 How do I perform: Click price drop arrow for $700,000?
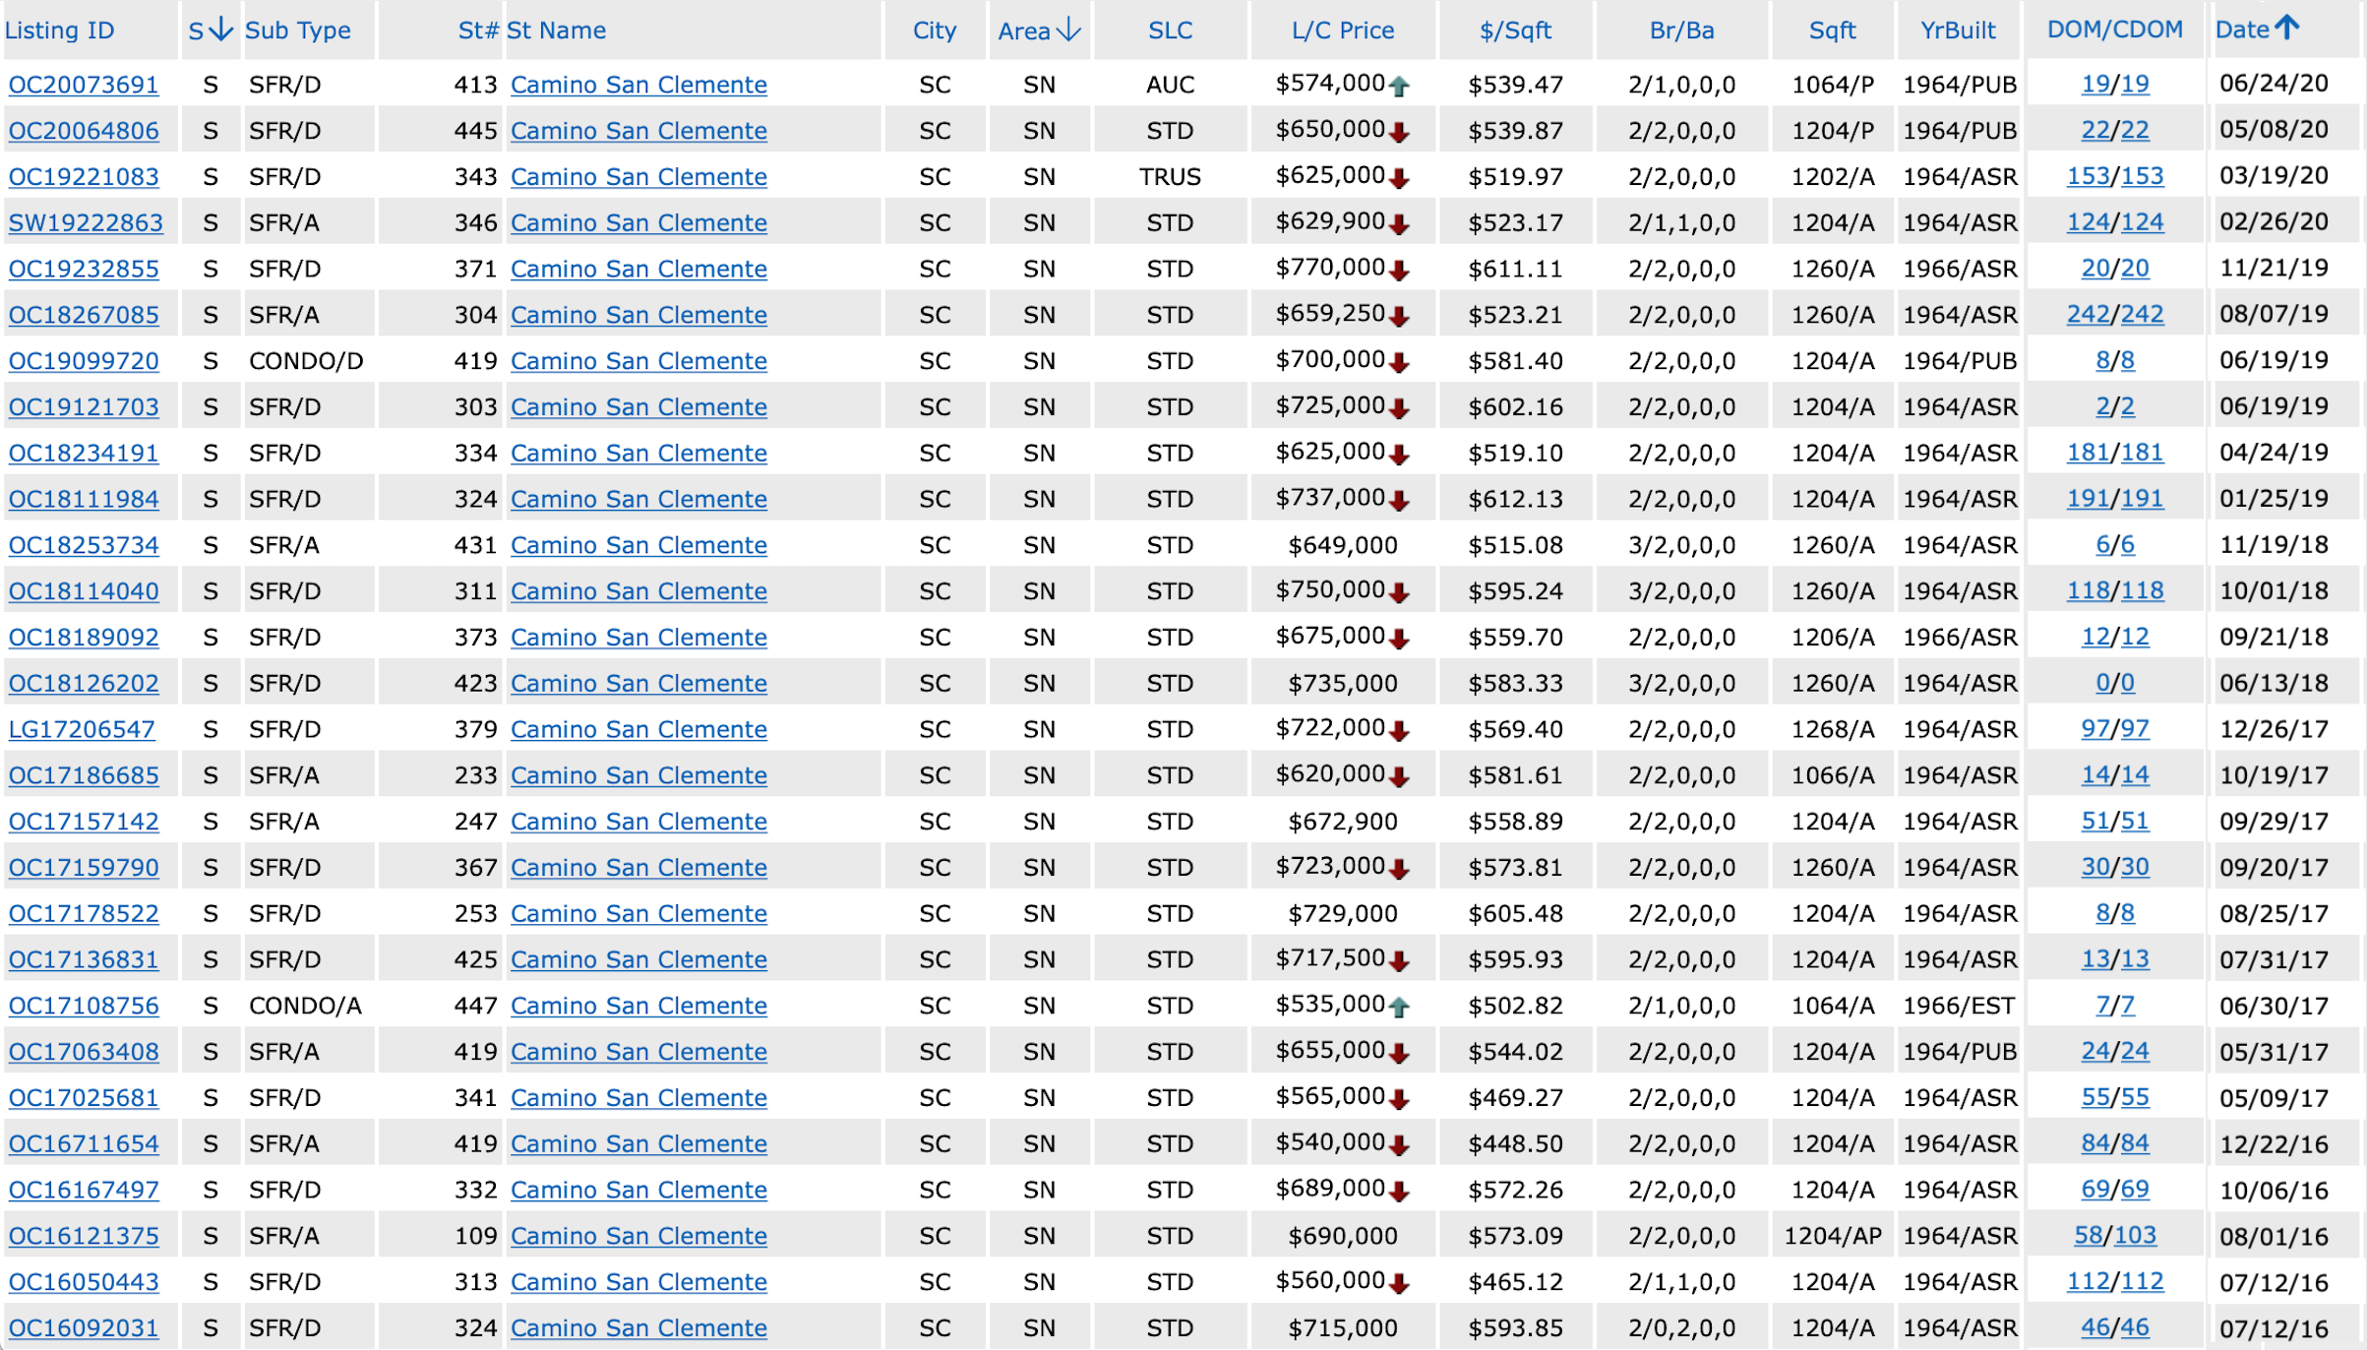(1398, 362)
